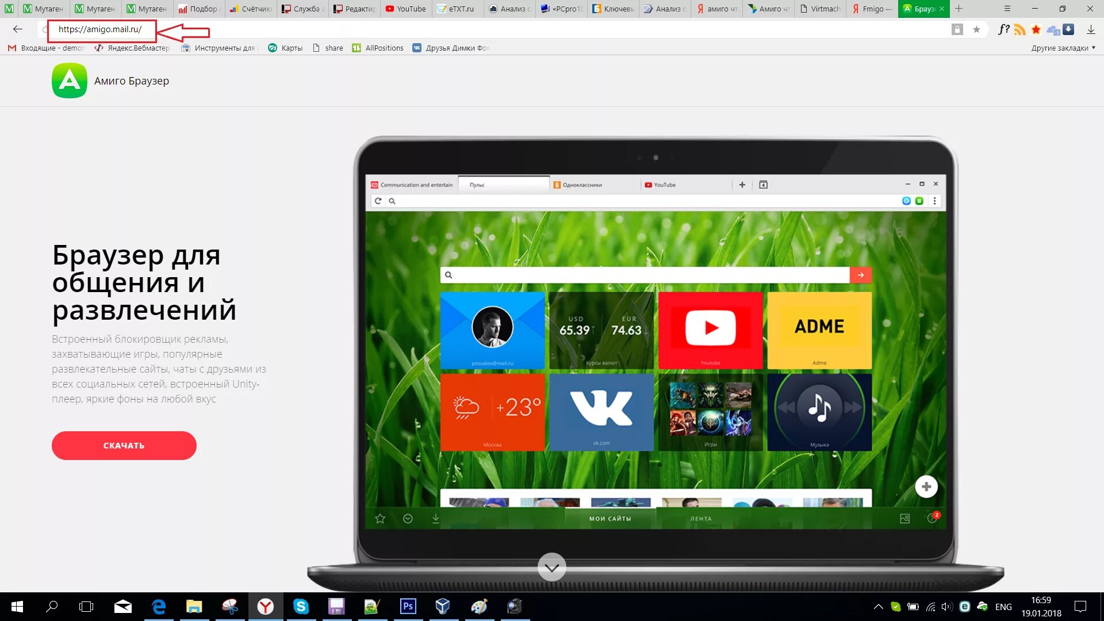Screen dimensions: 1104x621
Task: Open the lock protection icon in address bar
Action: coord(957,29)
